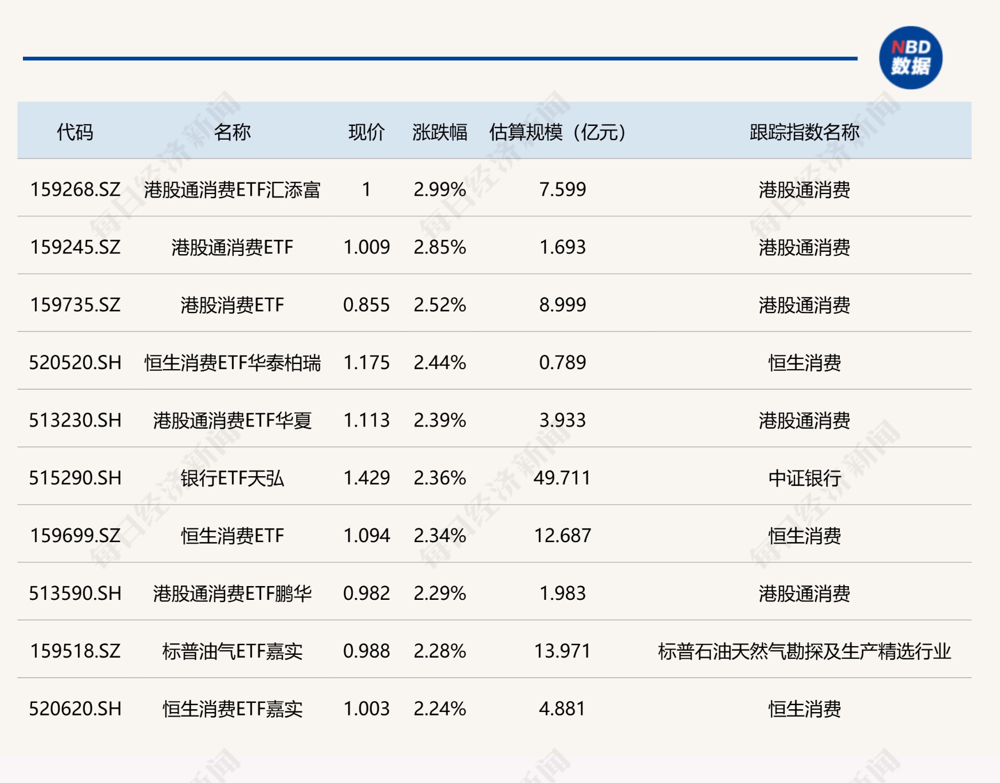Select name 港股消费ETF
Image resolution: width=1000 pixels, height=783 pixels.
click(232, 305)
